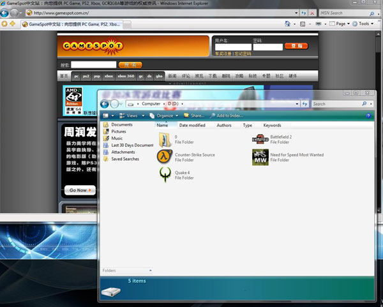Open the Page menu dropdown in IE
383x307 pixels.
tap(340, 24)
